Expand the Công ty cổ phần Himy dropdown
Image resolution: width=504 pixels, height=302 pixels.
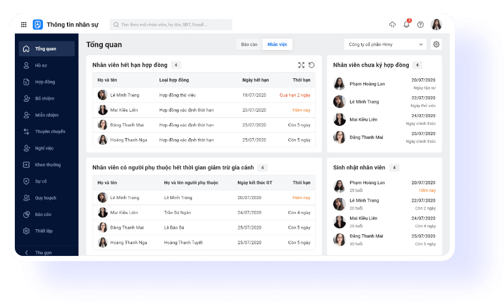click(385, 45)
